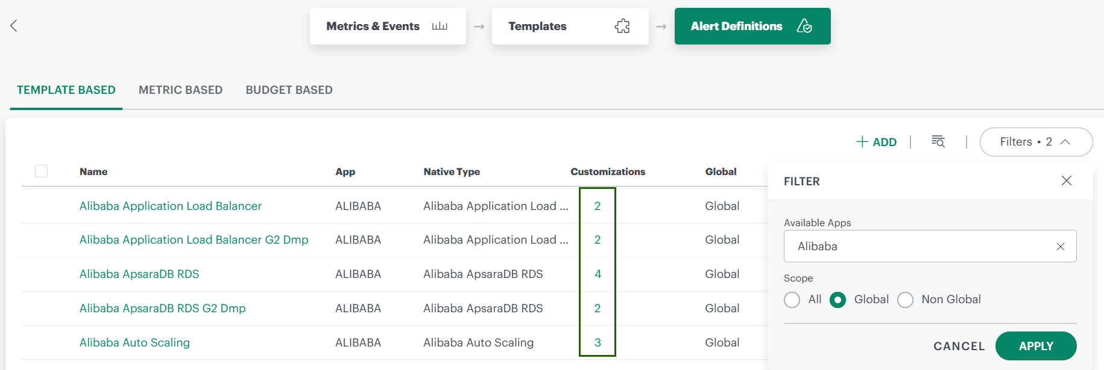Viewport: 1104px width, 370px height.
Task: Click the puzzle piece icon in Templates
Action: (622, 26)
